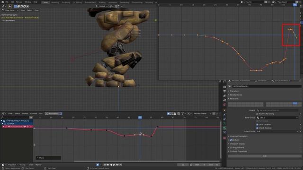Toggle the Normalize button in graph editor
Viewport: 303px width, 170px height.
click(x=52, y=114)
